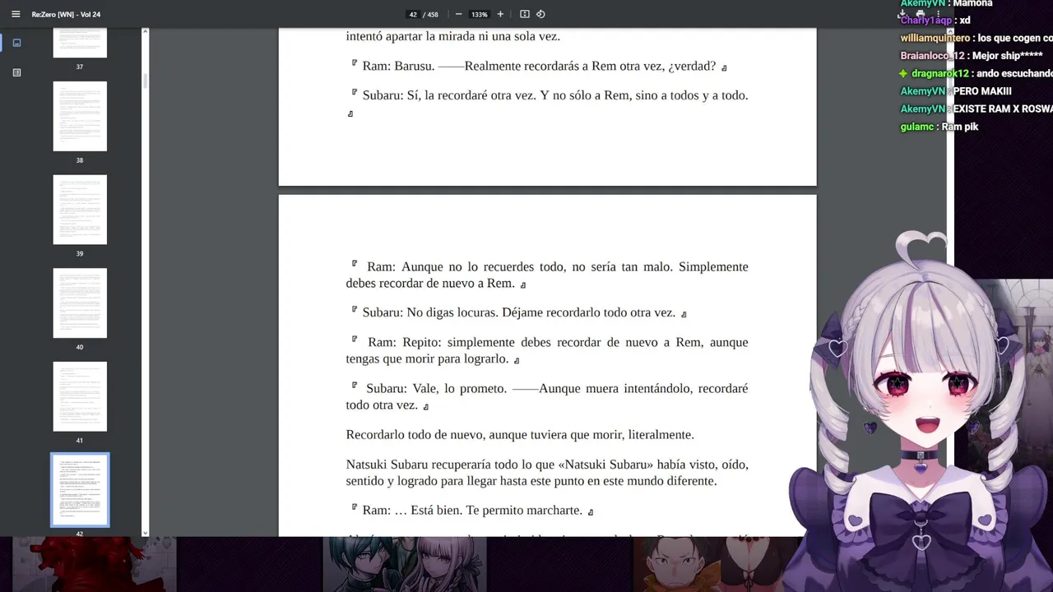The height and width of the screenshot is (592, 1053).
Task: Edit the zoom level field showing 133%
Action: click(479, 14)
